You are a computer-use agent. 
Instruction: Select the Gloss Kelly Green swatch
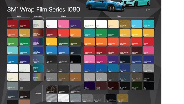pos(101,33)
